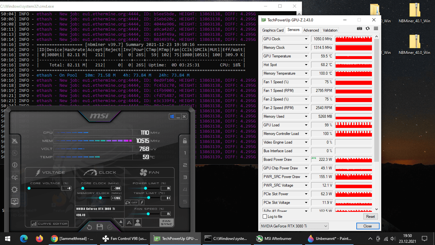Select Afterburner profile slot 2
The image size is (435, 245).
185,165
